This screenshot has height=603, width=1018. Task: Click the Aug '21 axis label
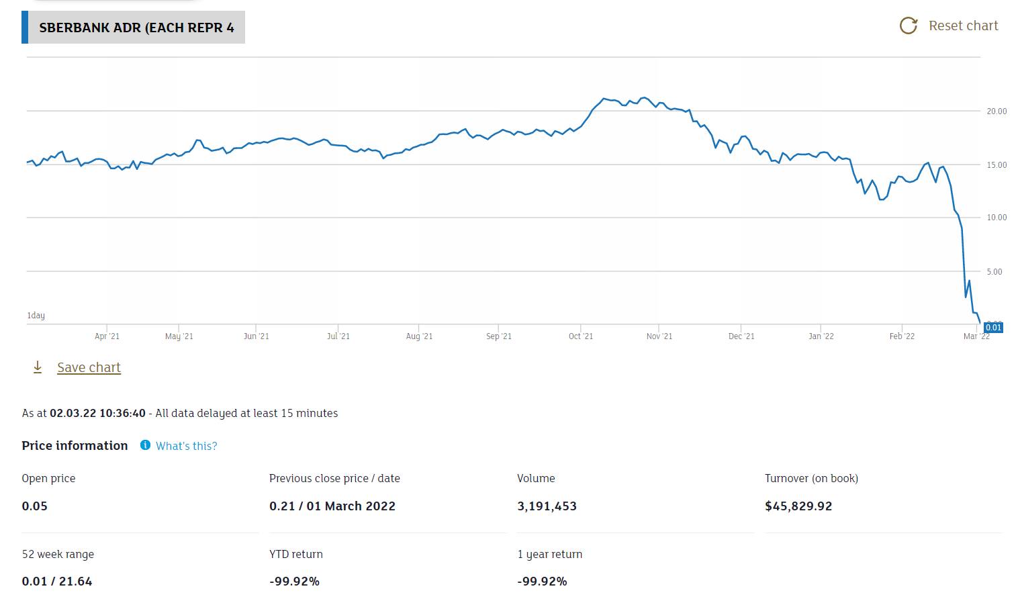[x=420, y=336]
